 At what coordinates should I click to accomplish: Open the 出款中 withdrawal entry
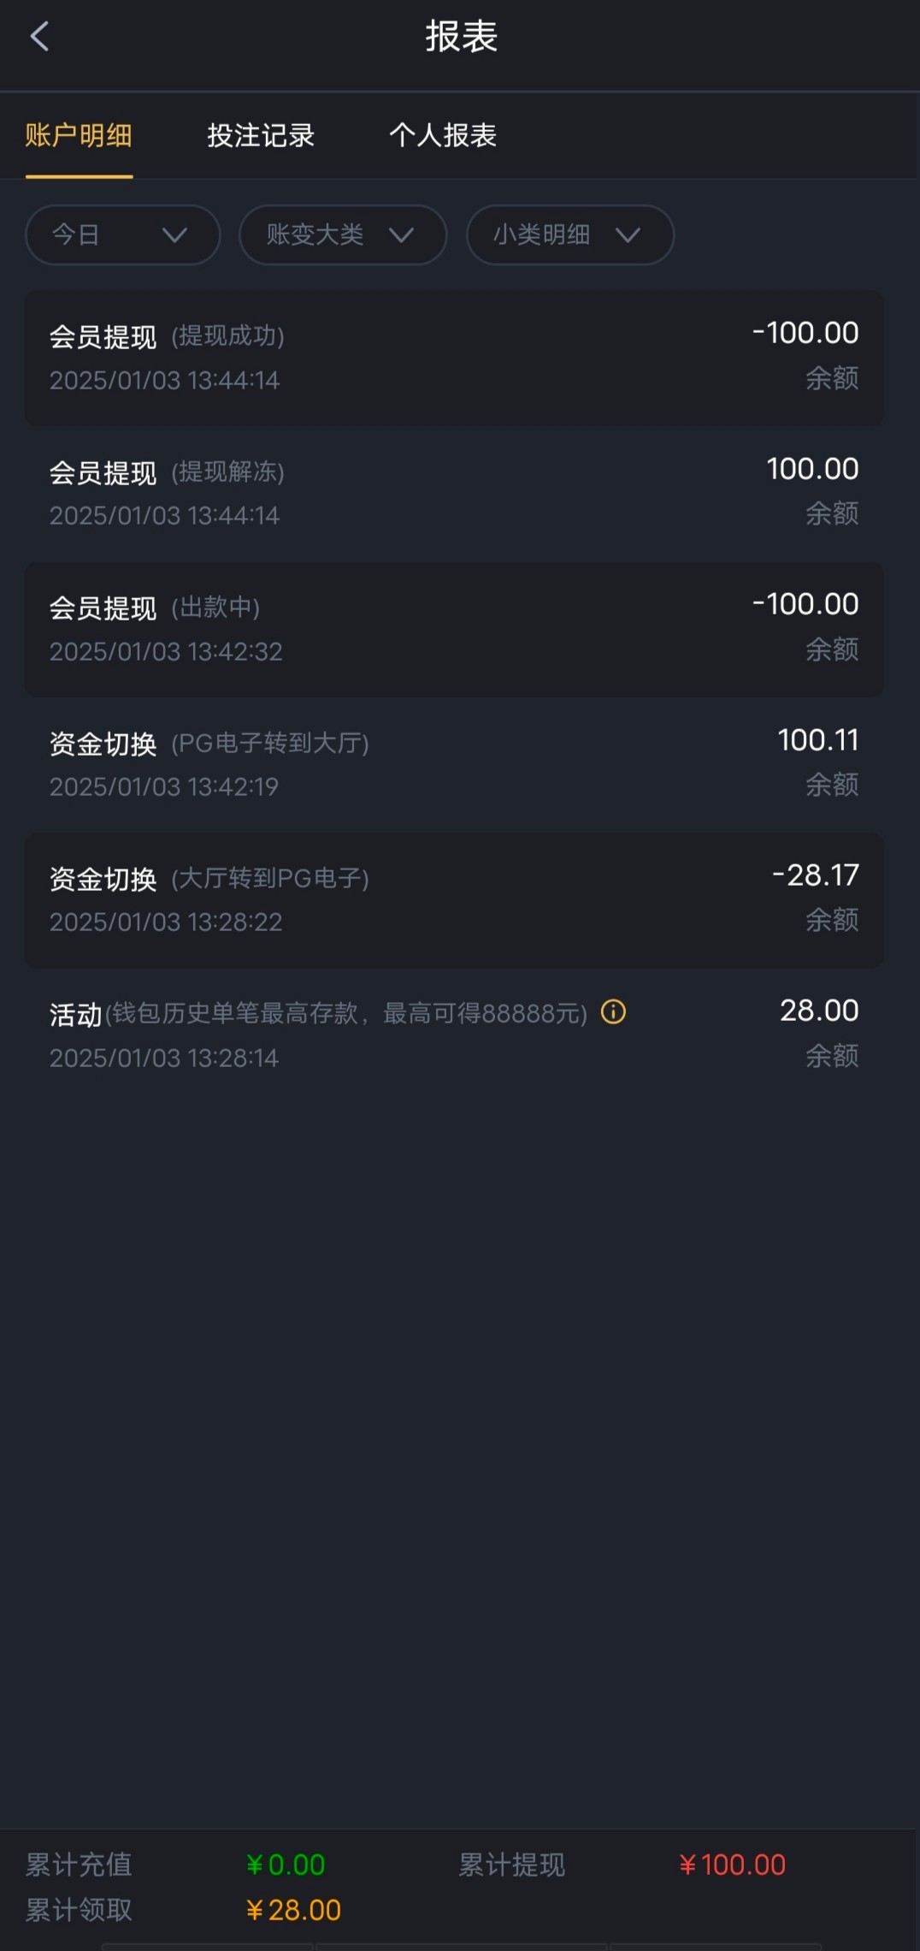453,628
